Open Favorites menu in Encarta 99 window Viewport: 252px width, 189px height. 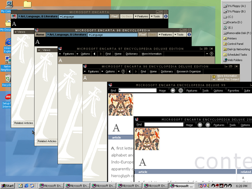pyautogui.click(x=233, y=90)
